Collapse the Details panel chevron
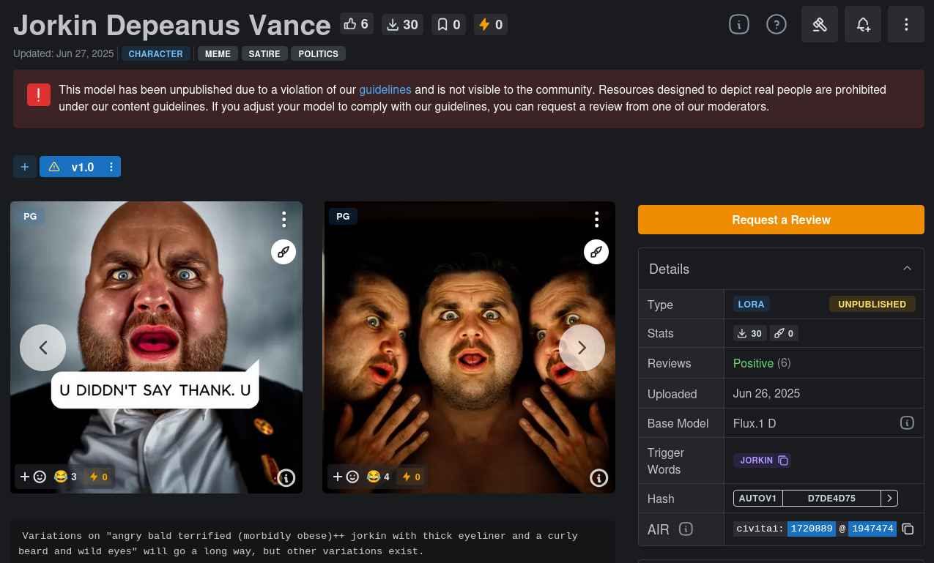934x563 pixels. 907,269
